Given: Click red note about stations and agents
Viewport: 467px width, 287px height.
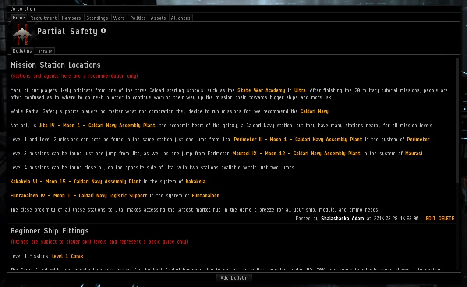Looking at the screenshot, I should (74, 76).
